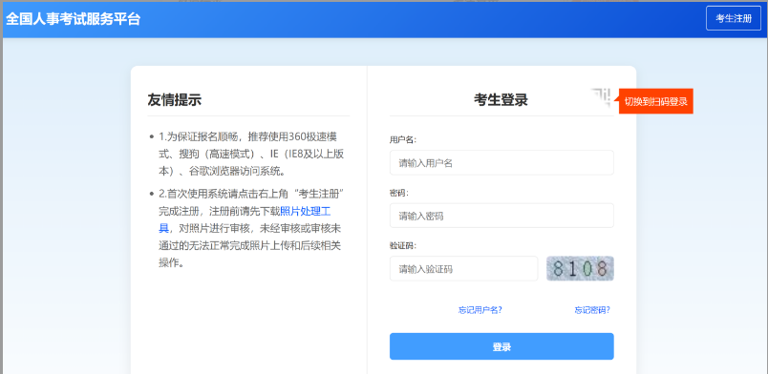This screenshot has height=374, width=768.
Task: Click the 全国人事考试服务平台 site title
Action: [x=73, y=19]
